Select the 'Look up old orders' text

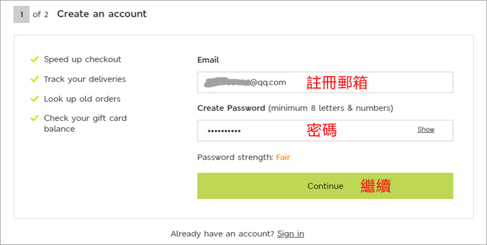(x=82, y=98)
